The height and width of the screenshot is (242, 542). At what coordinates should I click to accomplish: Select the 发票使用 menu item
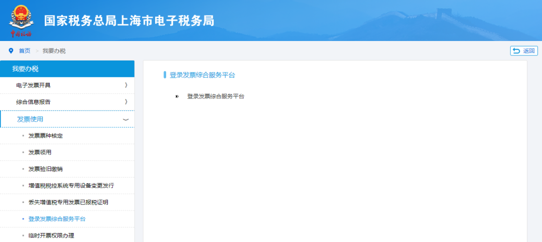coord(67,119)
